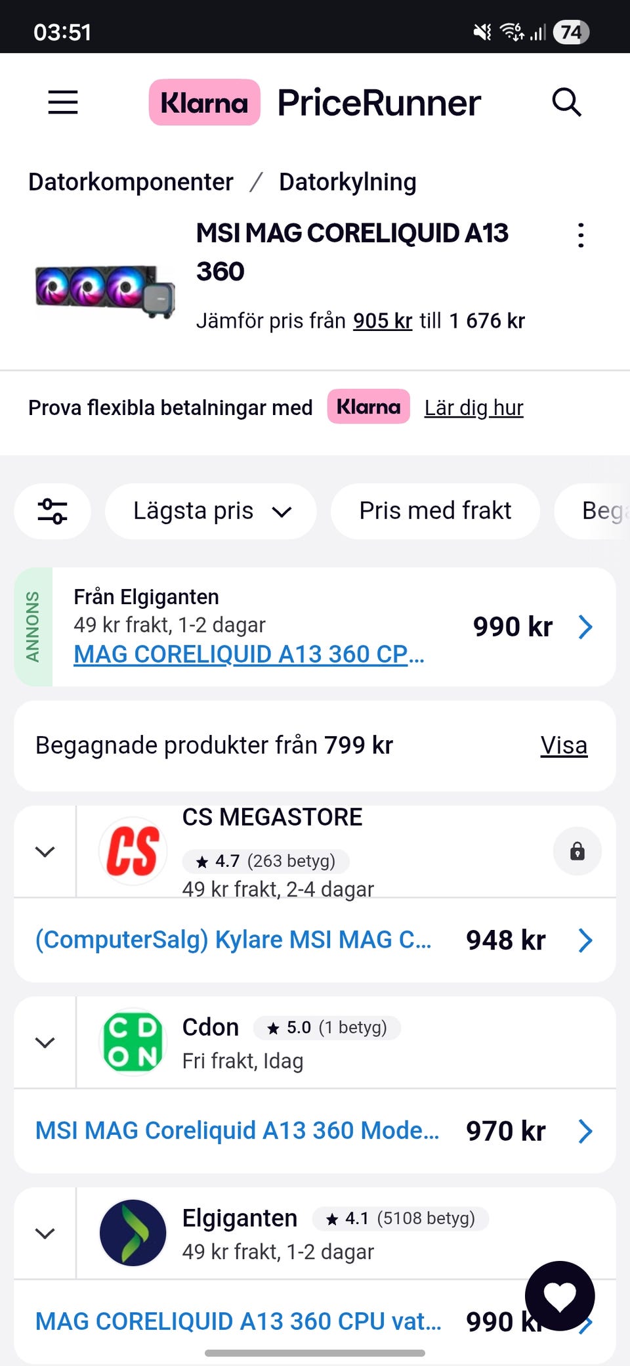This screenshot has height=1366, width=630.
Task: Tap the lock icon on CS MEGASTORE
Action: click(x=577, y=852)
